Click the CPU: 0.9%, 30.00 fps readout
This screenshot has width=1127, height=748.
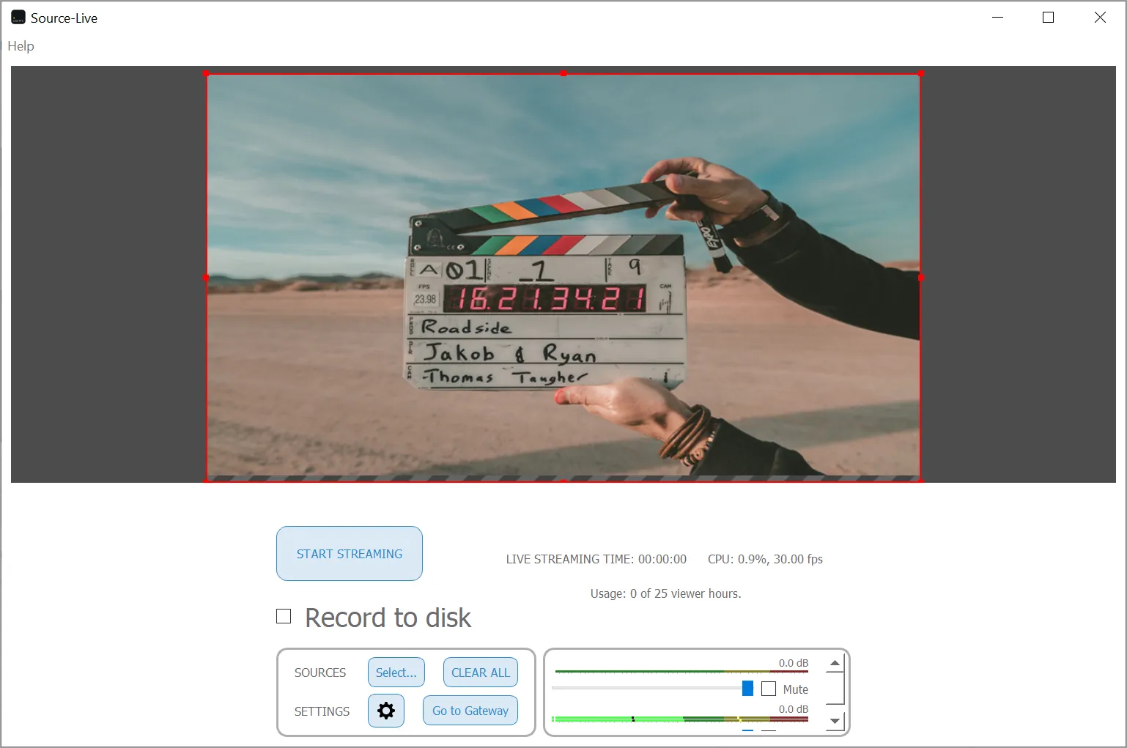pyautogui.click(x=765, y=559)
